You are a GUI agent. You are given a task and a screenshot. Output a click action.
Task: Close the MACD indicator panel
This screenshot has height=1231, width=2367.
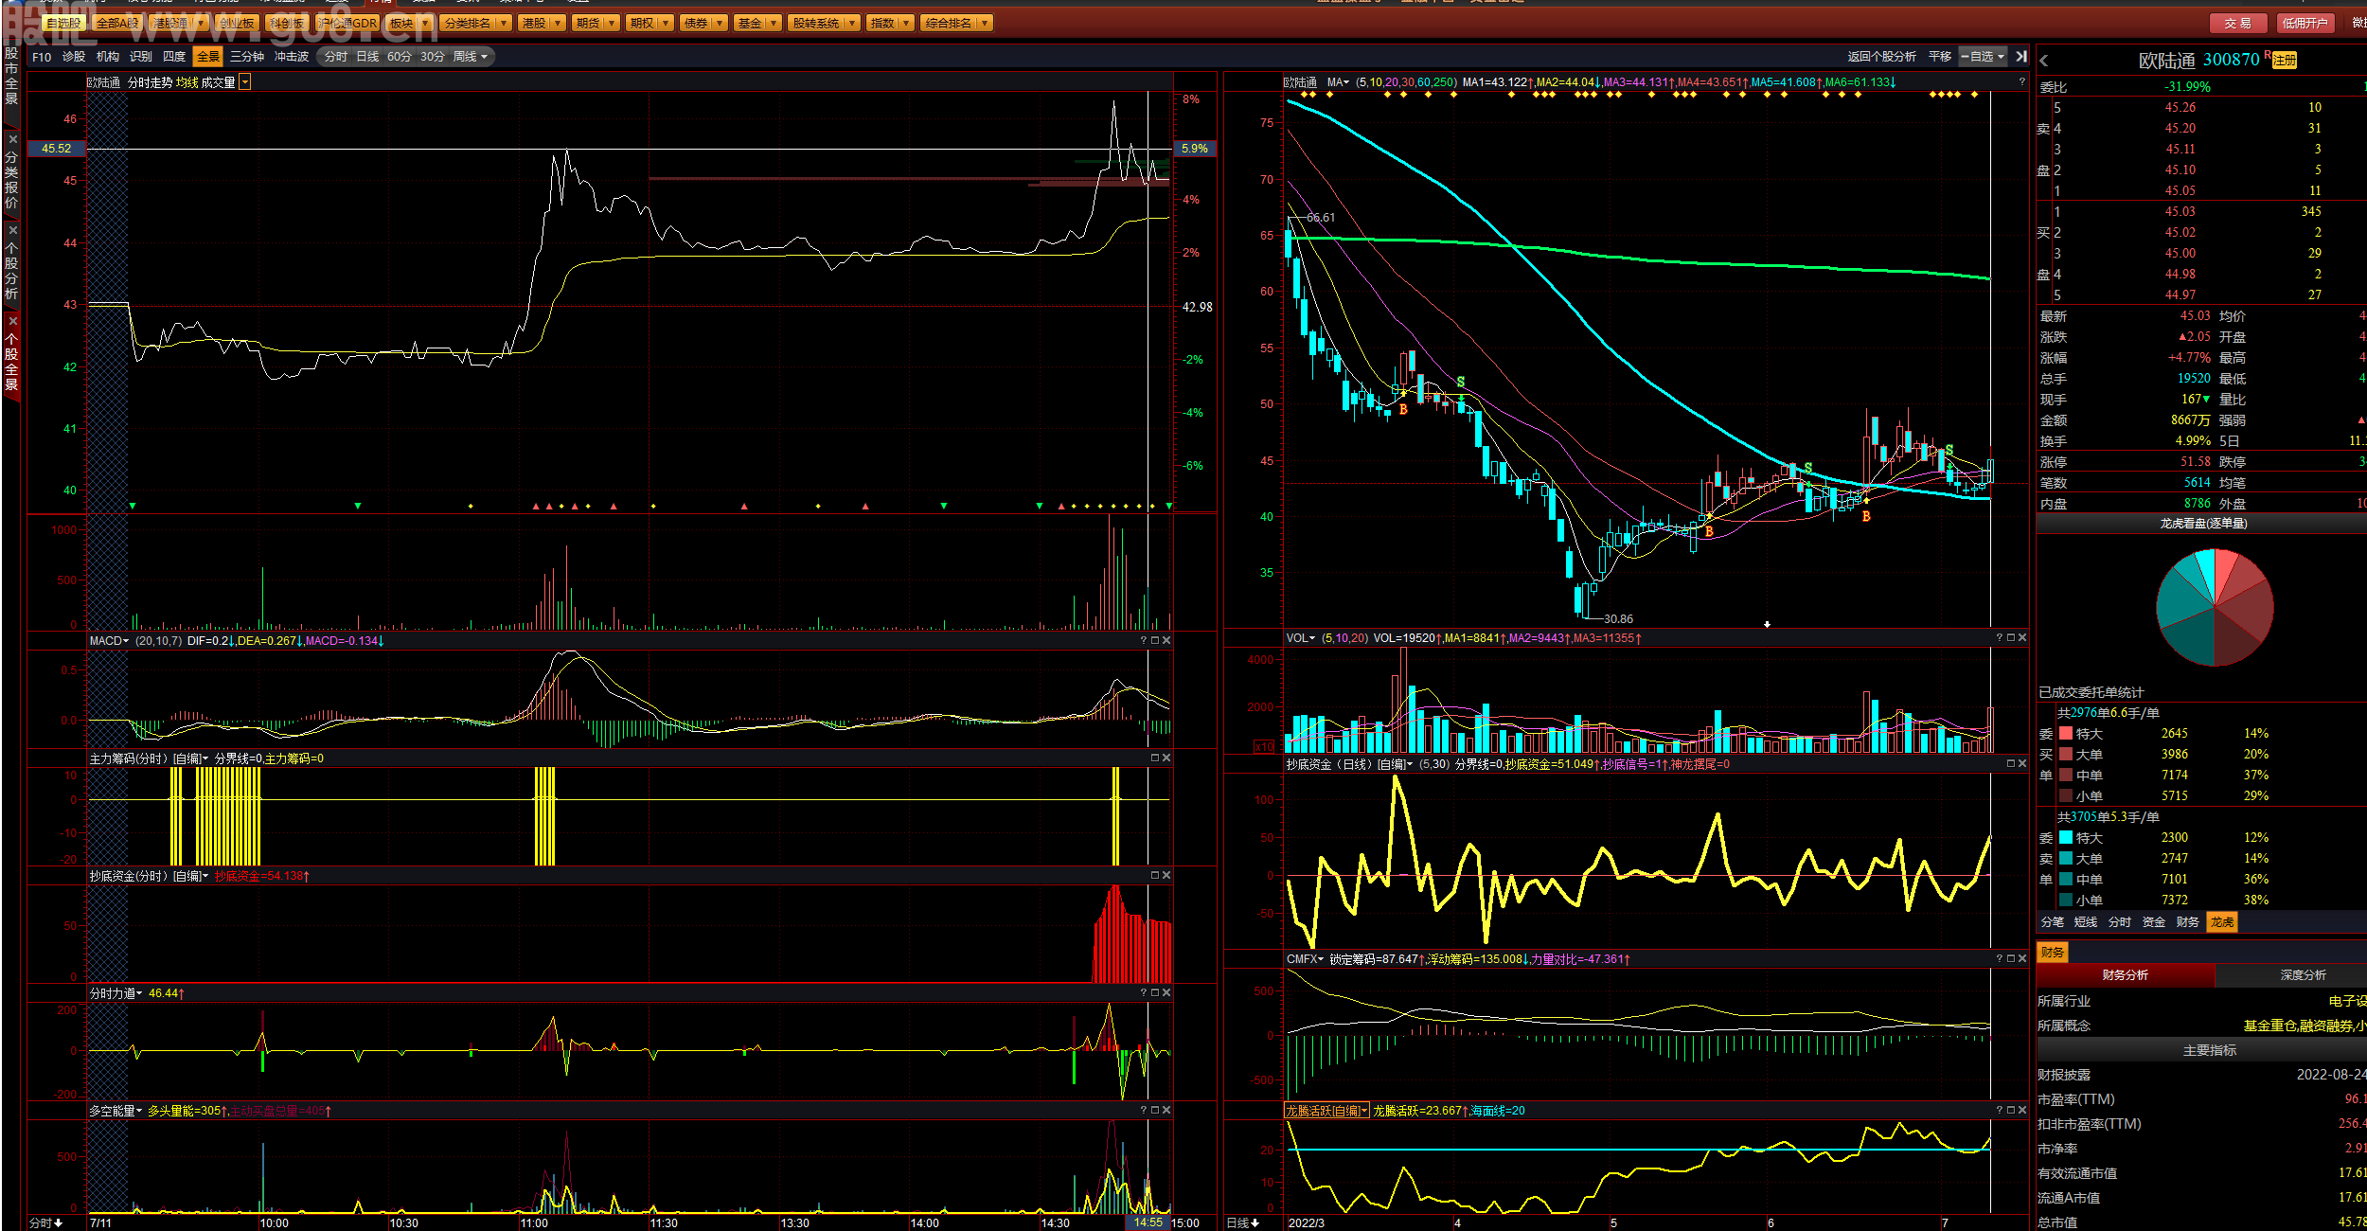tap(1166, 641)
